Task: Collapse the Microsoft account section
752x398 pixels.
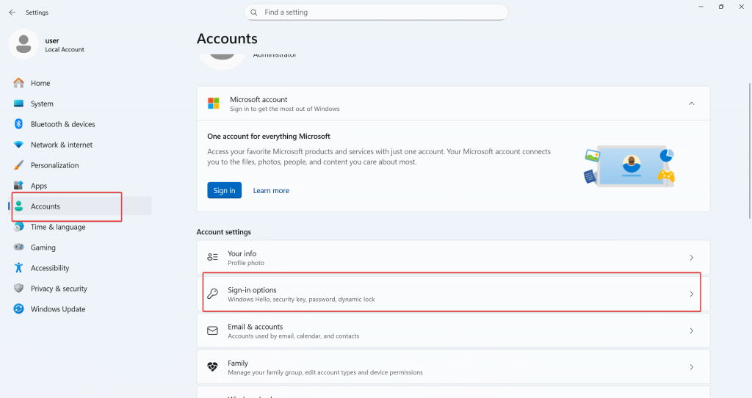Action: click(691, 104)
